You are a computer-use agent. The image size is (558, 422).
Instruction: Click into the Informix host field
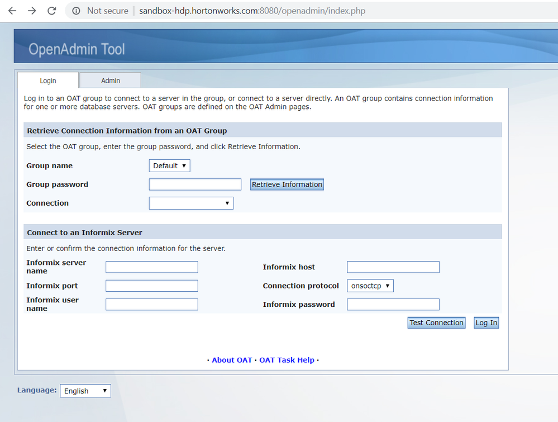[393, 267]
